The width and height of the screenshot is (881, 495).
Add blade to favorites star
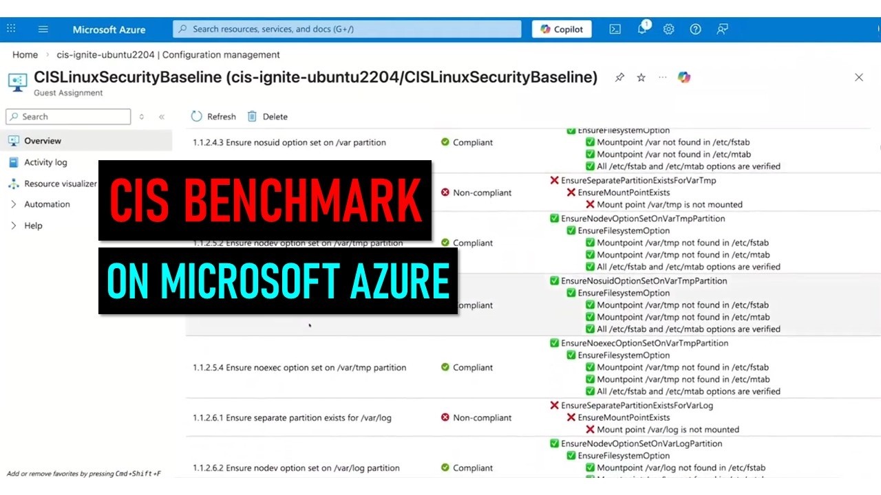point(641,78)
